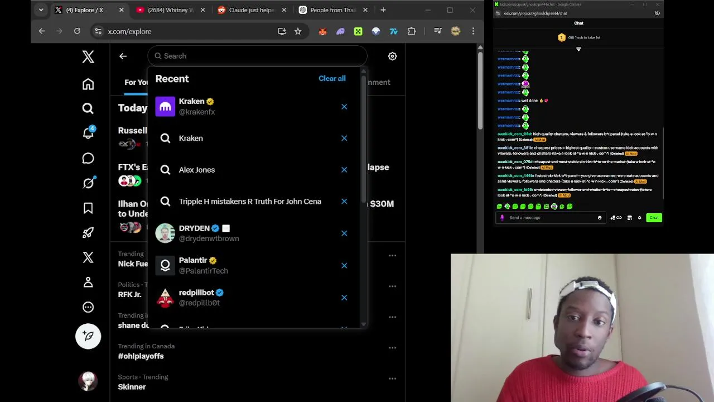Open the Kick shop icon beside chat input
714x402 pixels.
(629, 218)
